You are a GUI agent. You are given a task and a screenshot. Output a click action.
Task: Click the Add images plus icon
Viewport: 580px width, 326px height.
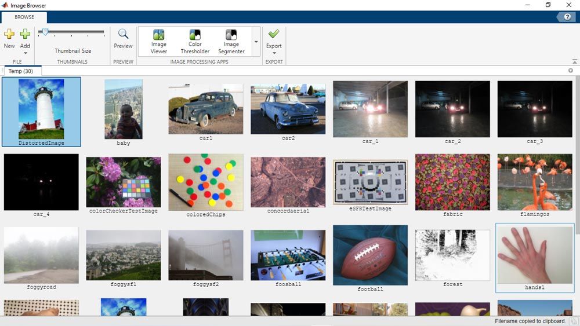pyautogui.click(x=25, y=34)
